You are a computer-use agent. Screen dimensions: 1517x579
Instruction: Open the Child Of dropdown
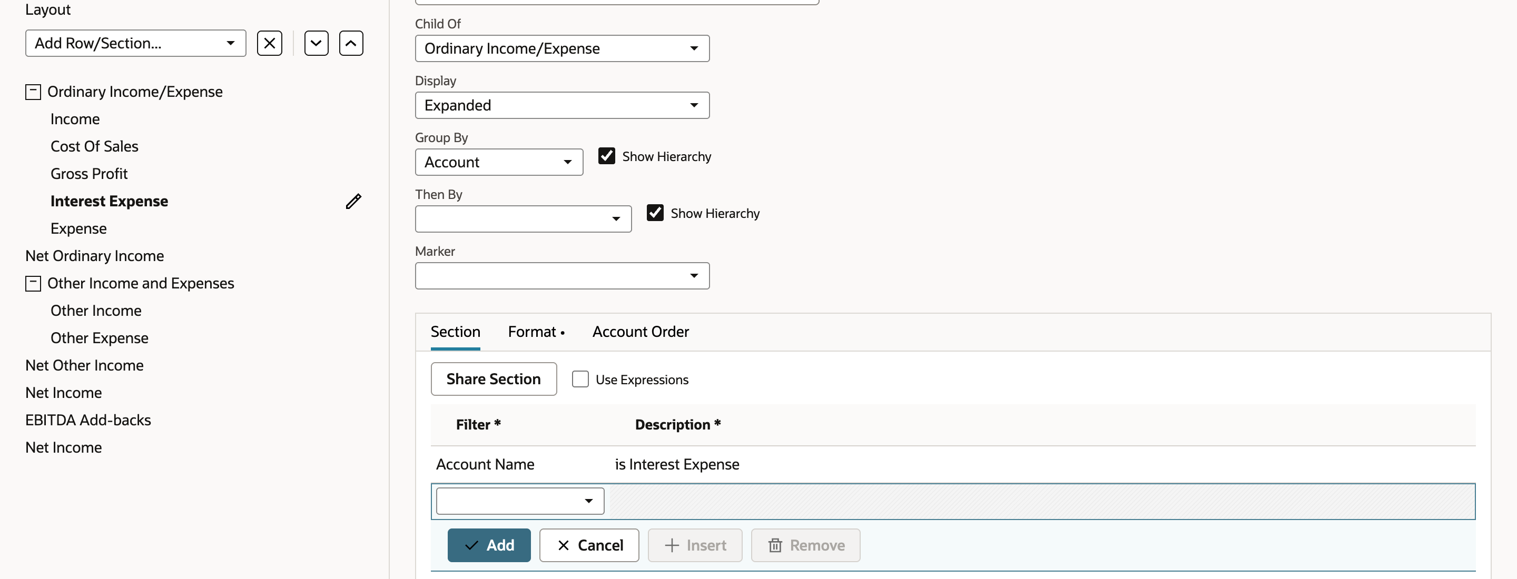[562, 48]
